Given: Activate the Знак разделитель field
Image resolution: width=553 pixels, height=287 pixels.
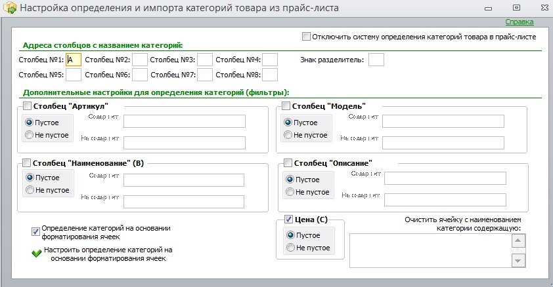Looking at the screenshot, I should [376, 60].
